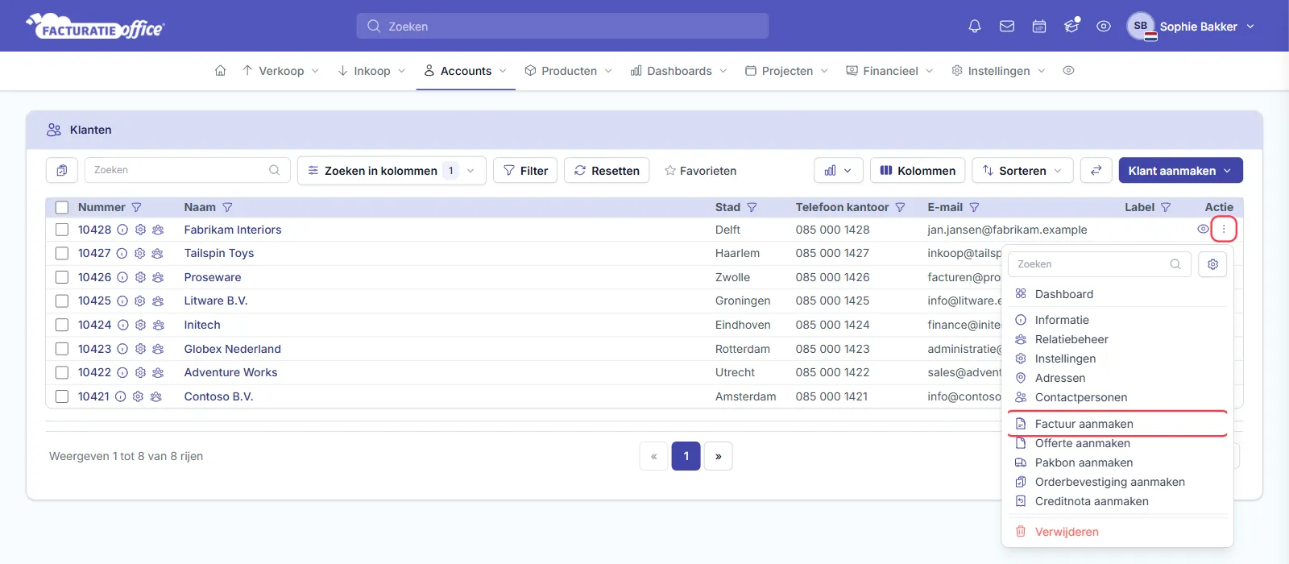The image size is (1289, 564).
Task: Click the E-mail column filter icon
Action: click(974, 207)
